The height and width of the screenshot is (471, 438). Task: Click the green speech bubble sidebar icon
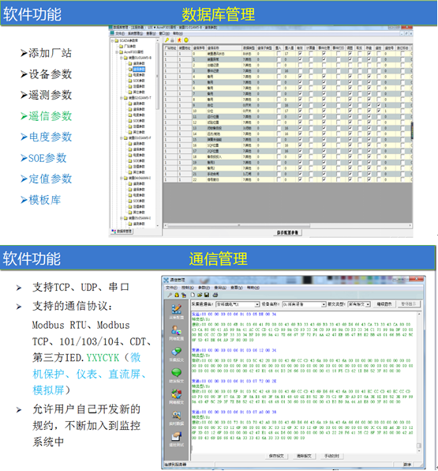pyautogui.click(x=177, y=373)
